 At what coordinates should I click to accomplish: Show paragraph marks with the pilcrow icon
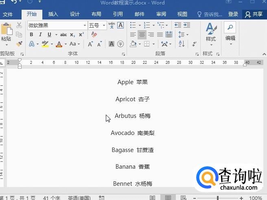194,44
